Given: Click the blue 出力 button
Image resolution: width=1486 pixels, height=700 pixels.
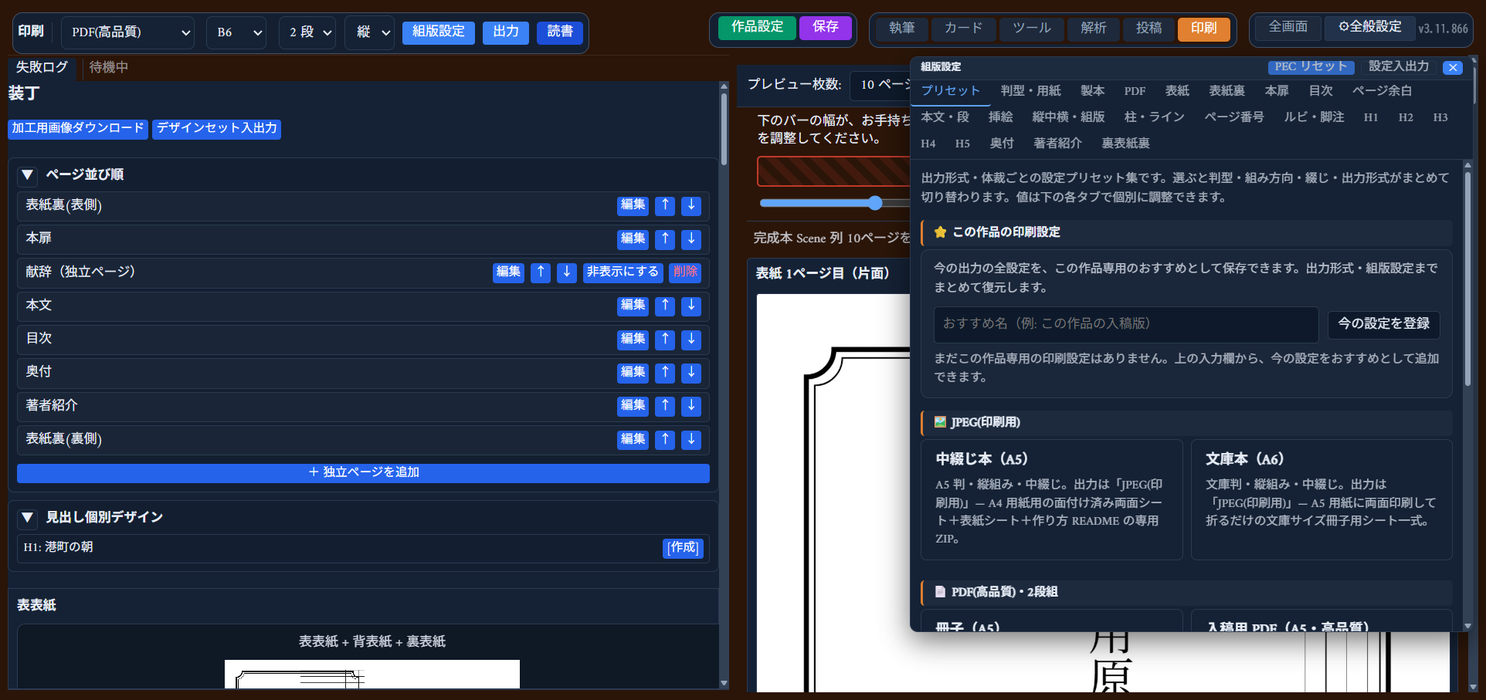Looking at the screenshot, I should (x=506, y=32).
